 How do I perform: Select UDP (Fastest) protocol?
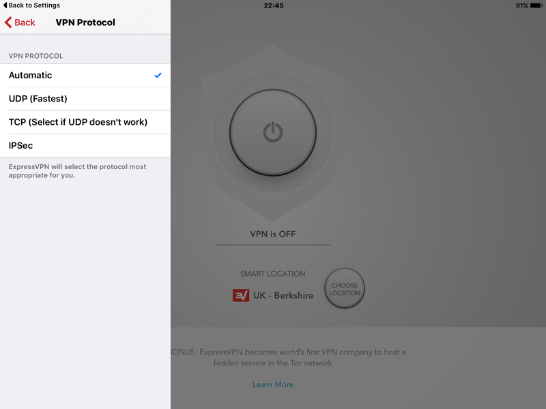pos(85,99)
